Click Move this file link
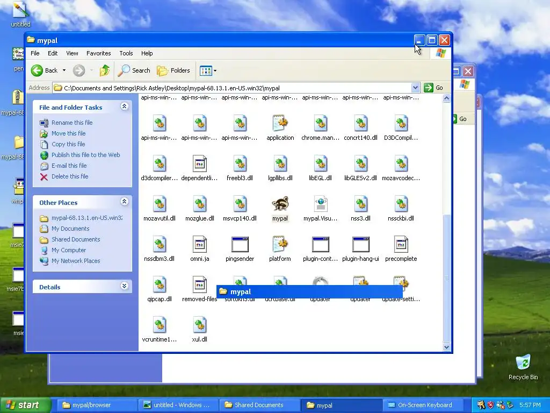The image size is (550, 413). [68, 133]
